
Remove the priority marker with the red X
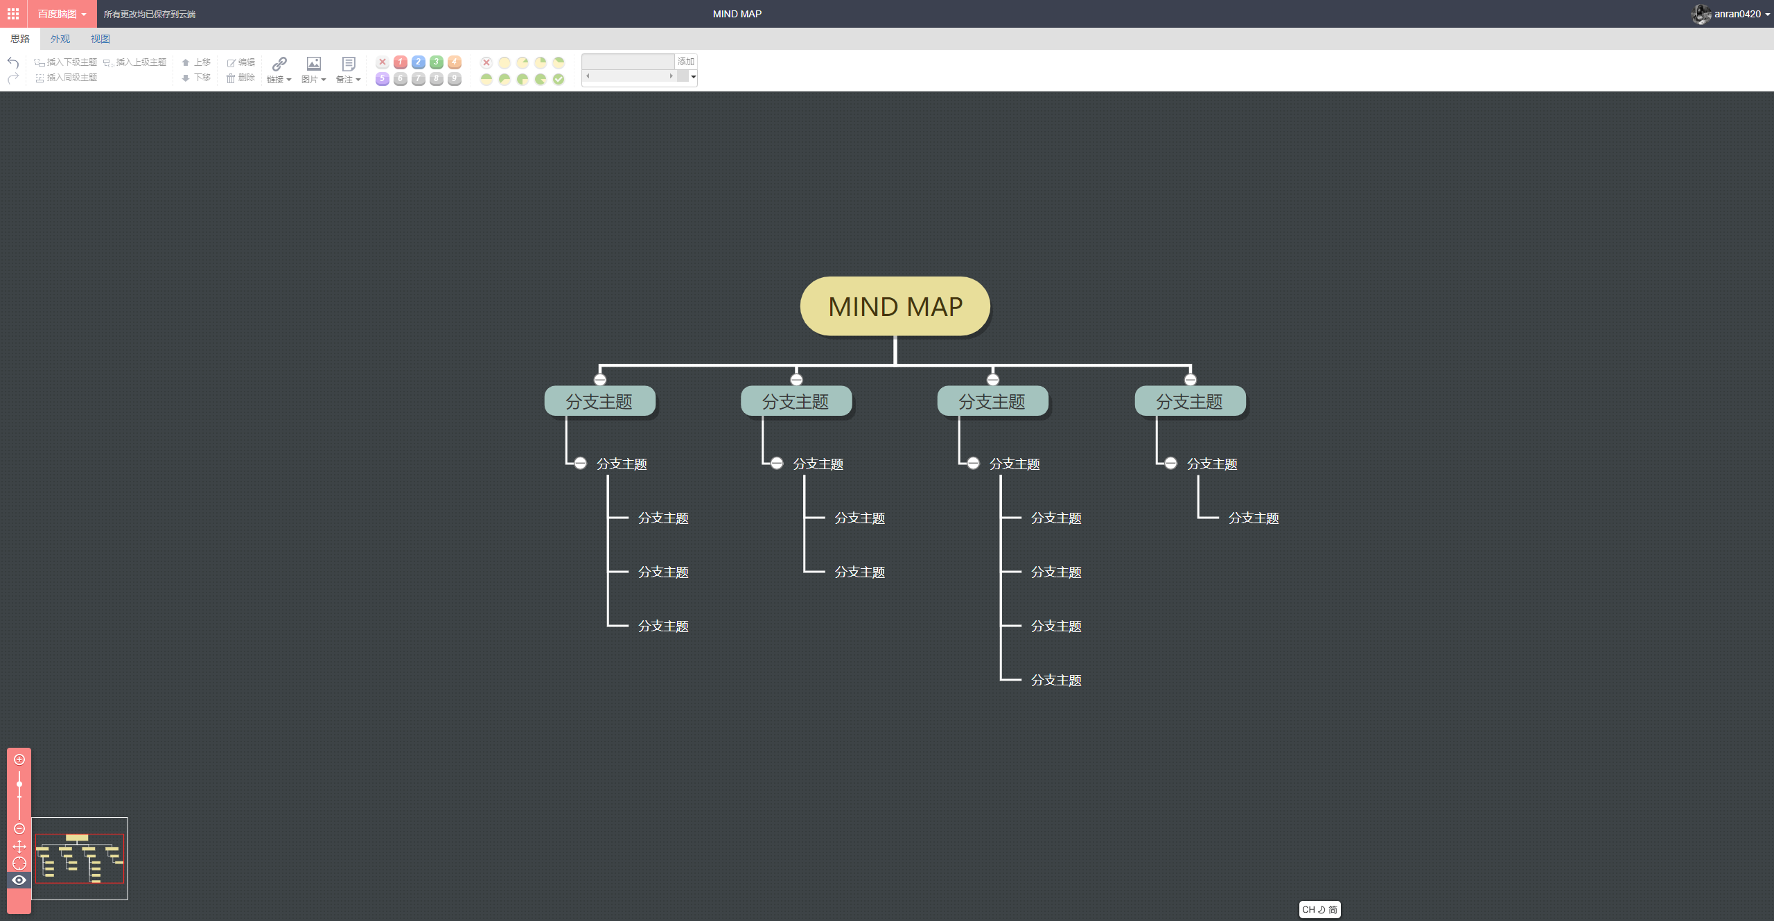pos(383,62)
